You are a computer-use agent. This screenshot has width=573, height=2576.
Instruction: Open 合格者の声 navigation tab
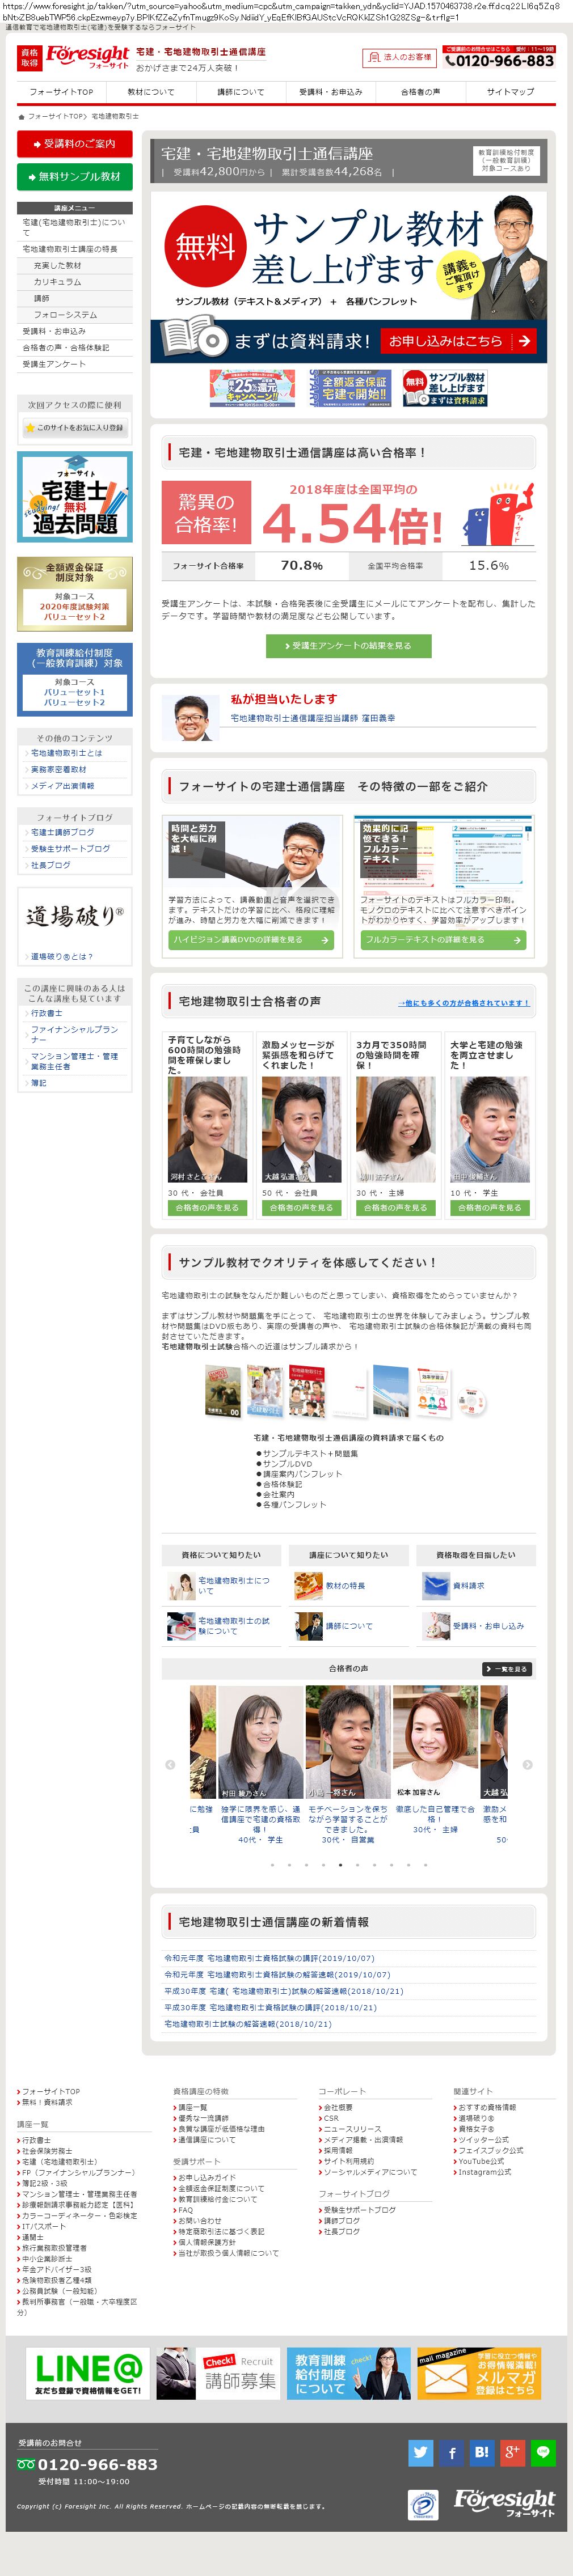(420, 92)
